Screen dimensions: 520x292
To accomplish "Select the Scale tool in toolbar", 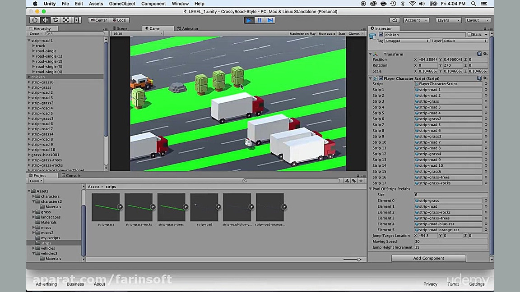I will pyautogui.click(x=66, y=20).
